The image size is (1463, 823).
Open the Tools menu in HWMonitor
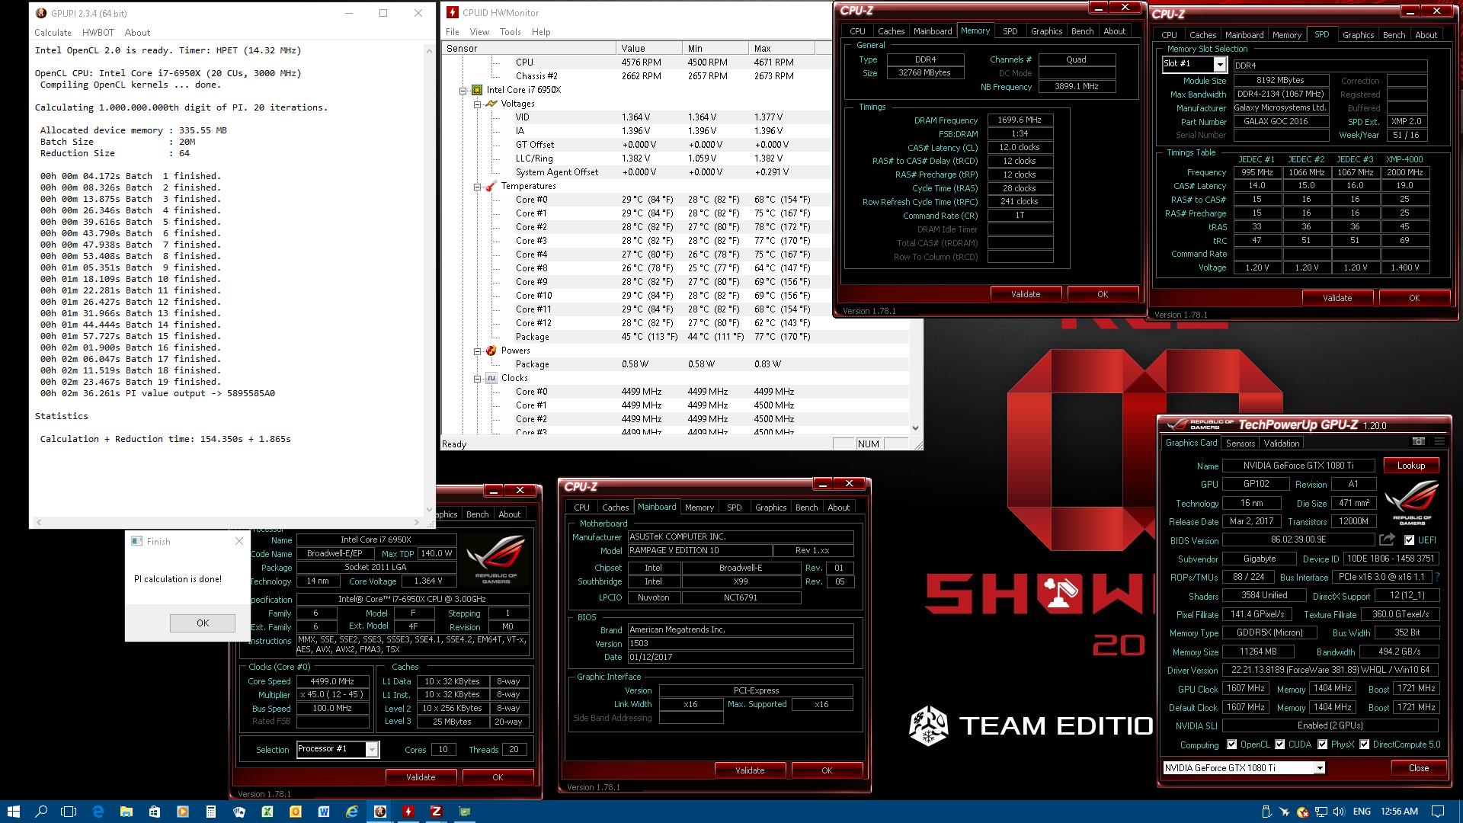(510, 32)
